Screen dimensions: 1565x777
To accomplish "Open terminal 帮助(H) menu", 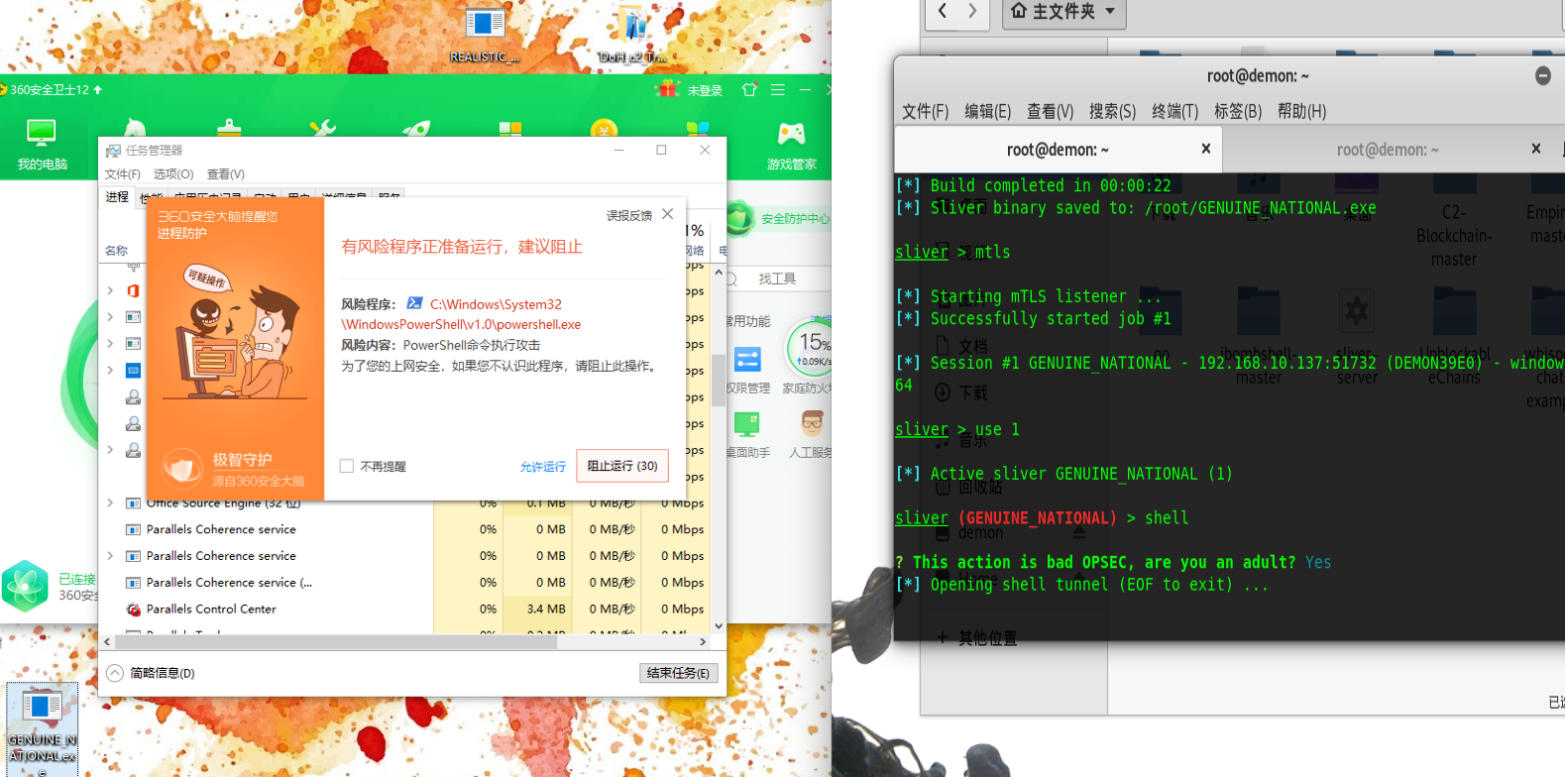I will pos(1301,111).
